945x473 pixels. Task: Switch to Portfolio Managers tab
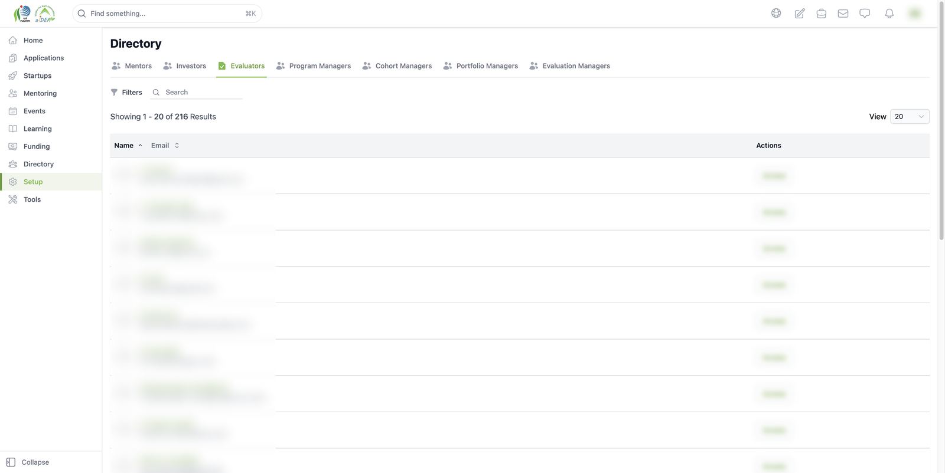tap(480, 66)
